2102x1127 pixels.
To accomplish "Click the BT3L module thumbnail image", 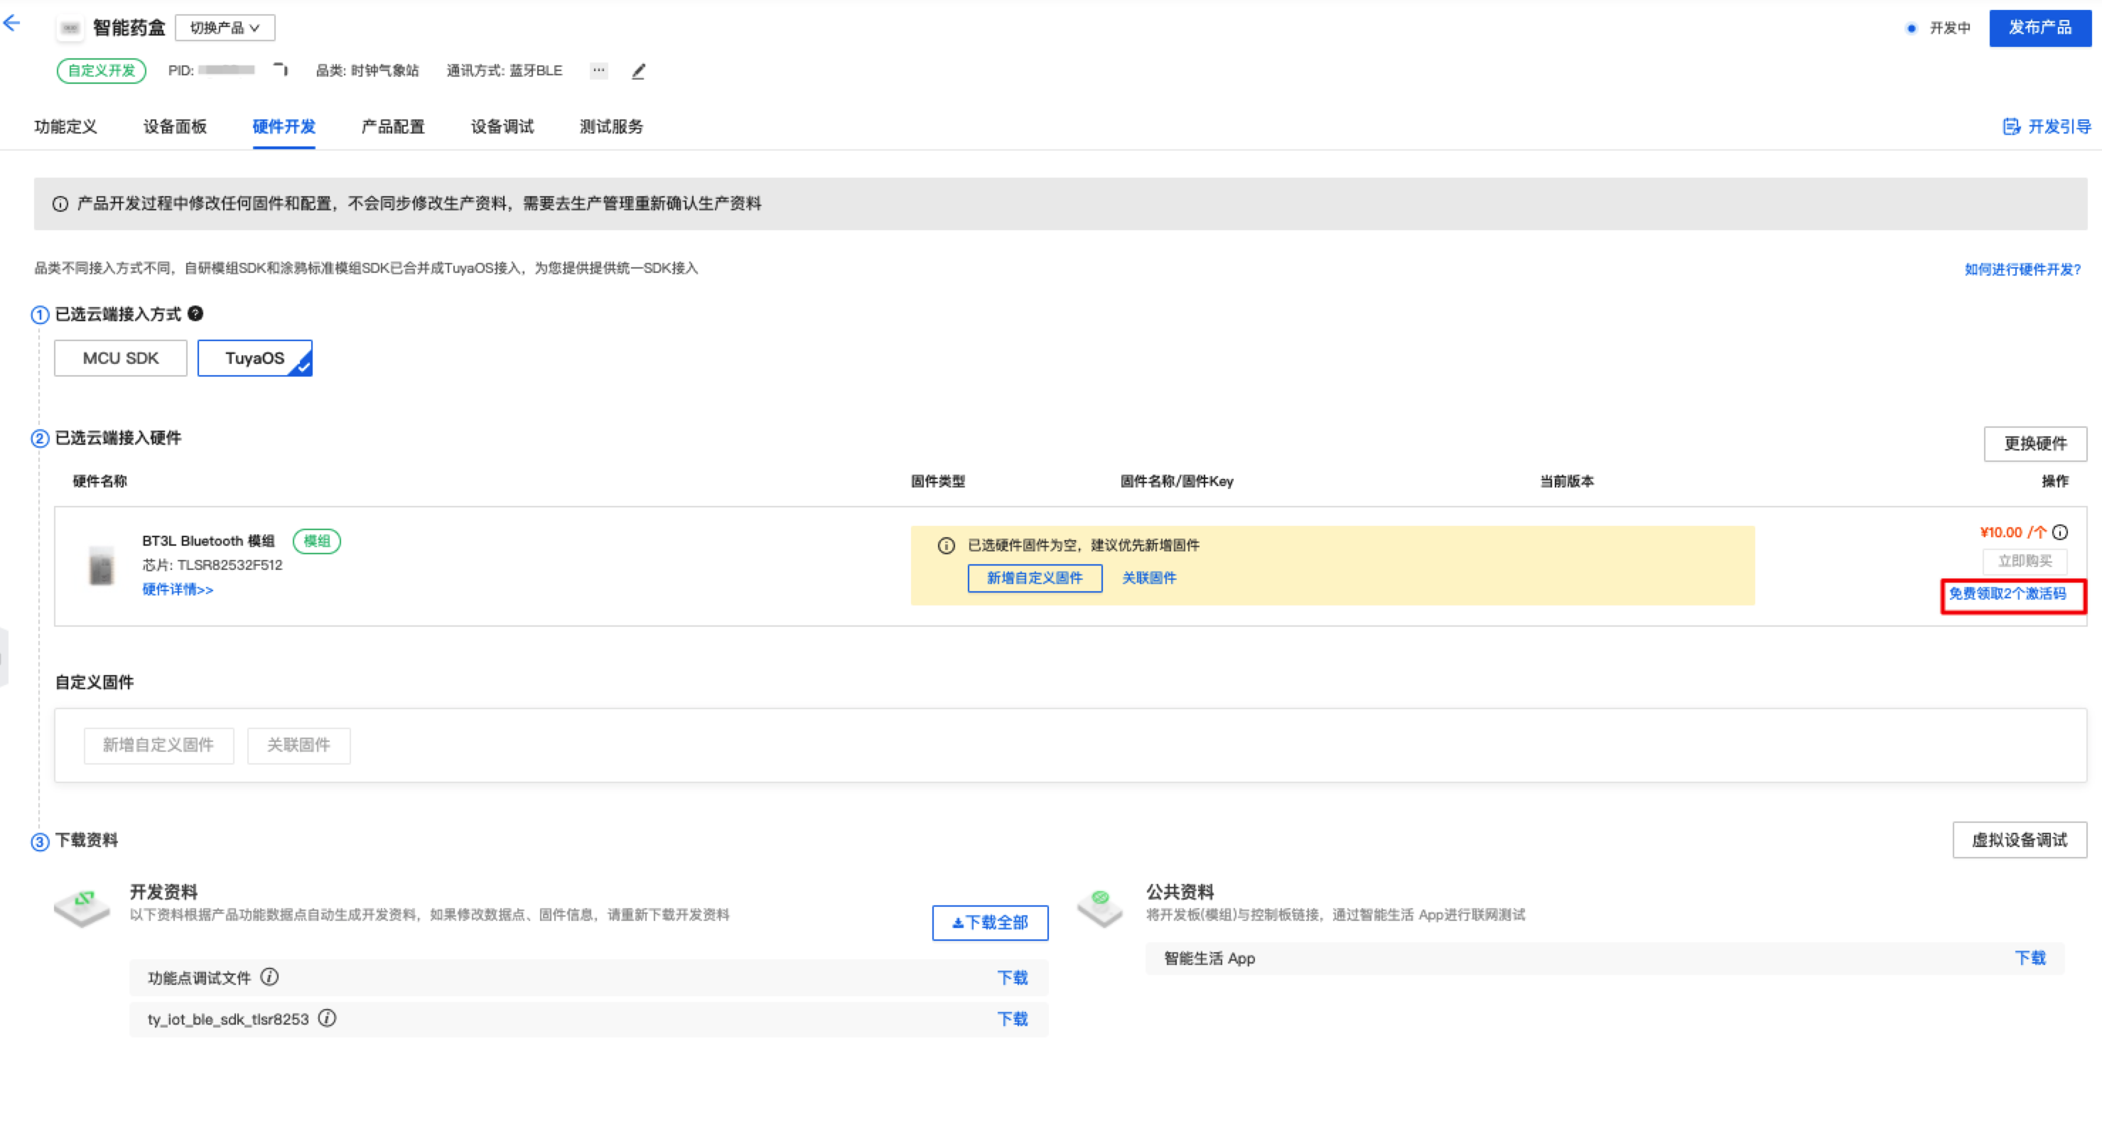I will [x=101, y=565].
